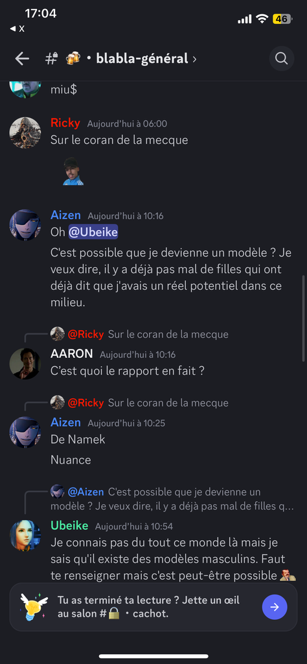The width and height of the screenshot is (307, 664).
Task: Tap the message scrollbar on right edge
Action: pyautogui.click(x=302, y=318)
